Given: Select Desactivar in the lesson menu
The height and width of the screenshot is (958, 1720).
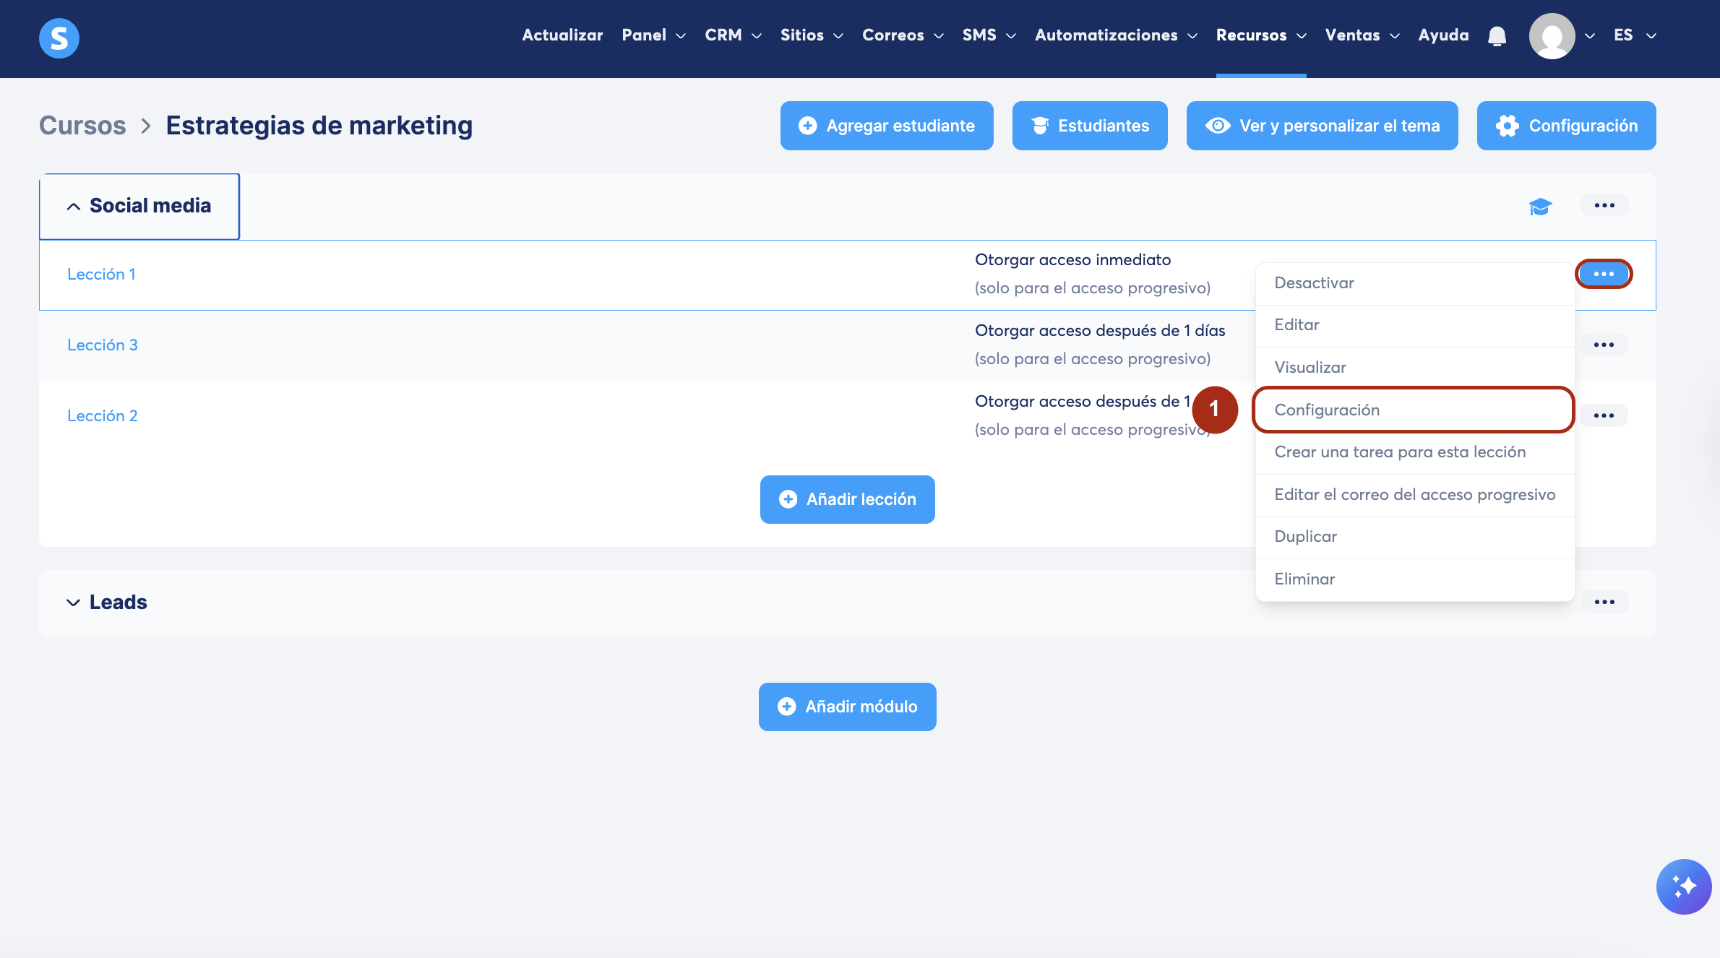Looking at the screenshot, I should tap(1314, 283).
